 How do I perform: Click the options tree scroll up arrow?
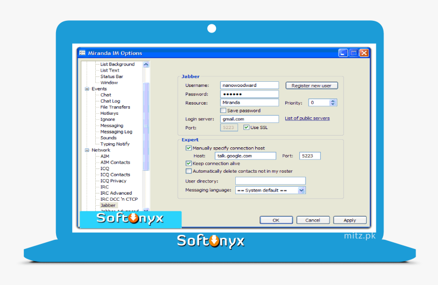click(x=146, y=65)
